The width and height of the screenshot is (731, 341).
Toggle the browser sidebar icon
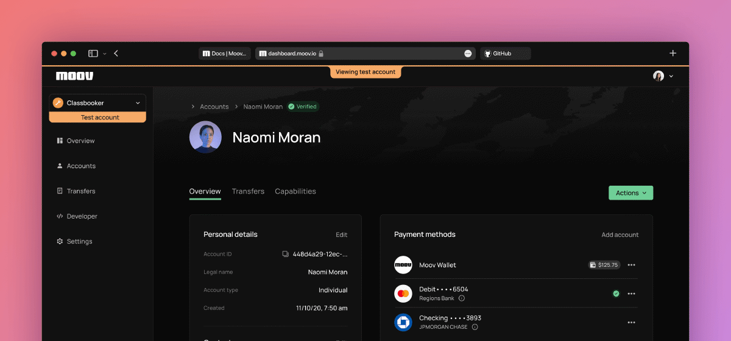(93, 54)
